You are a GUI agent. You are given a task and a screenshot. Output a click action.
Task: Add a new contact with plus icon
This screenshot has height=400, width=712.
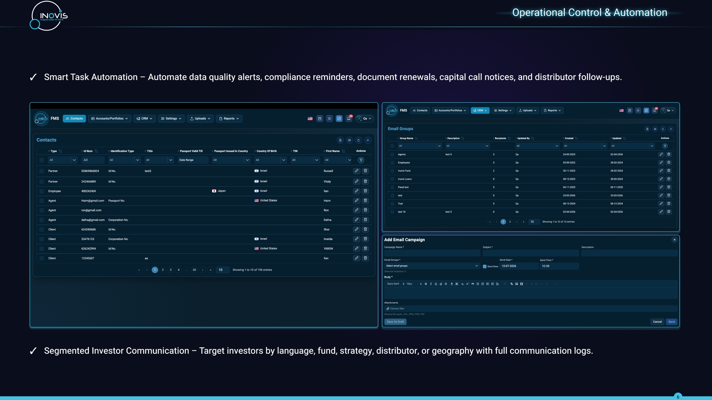[368, 140]
